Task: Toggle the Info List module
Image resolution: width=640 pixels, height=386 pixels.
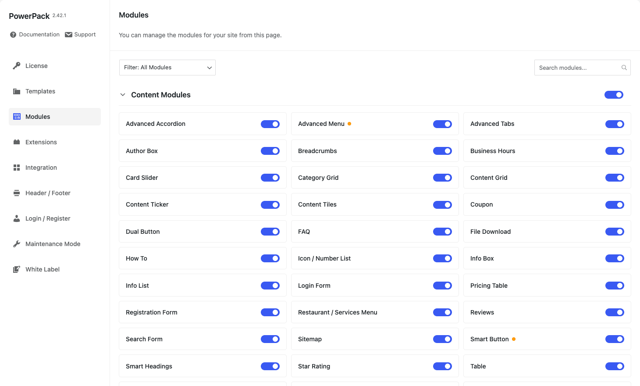Action: (x=270, y=286)
